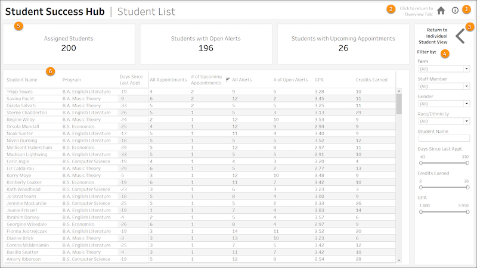Image resolution: width=477 pixels, height=268 pixels.
Task: Open the Gender filter dropdown
Action: click(x=443, y=104)
